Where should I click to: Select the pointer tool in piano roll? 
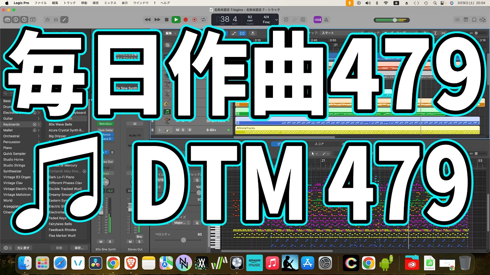pos(314,154)
